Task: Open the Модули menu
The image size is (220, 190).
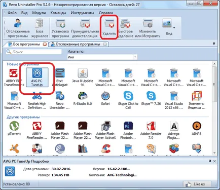Action: tap(39, 13)
